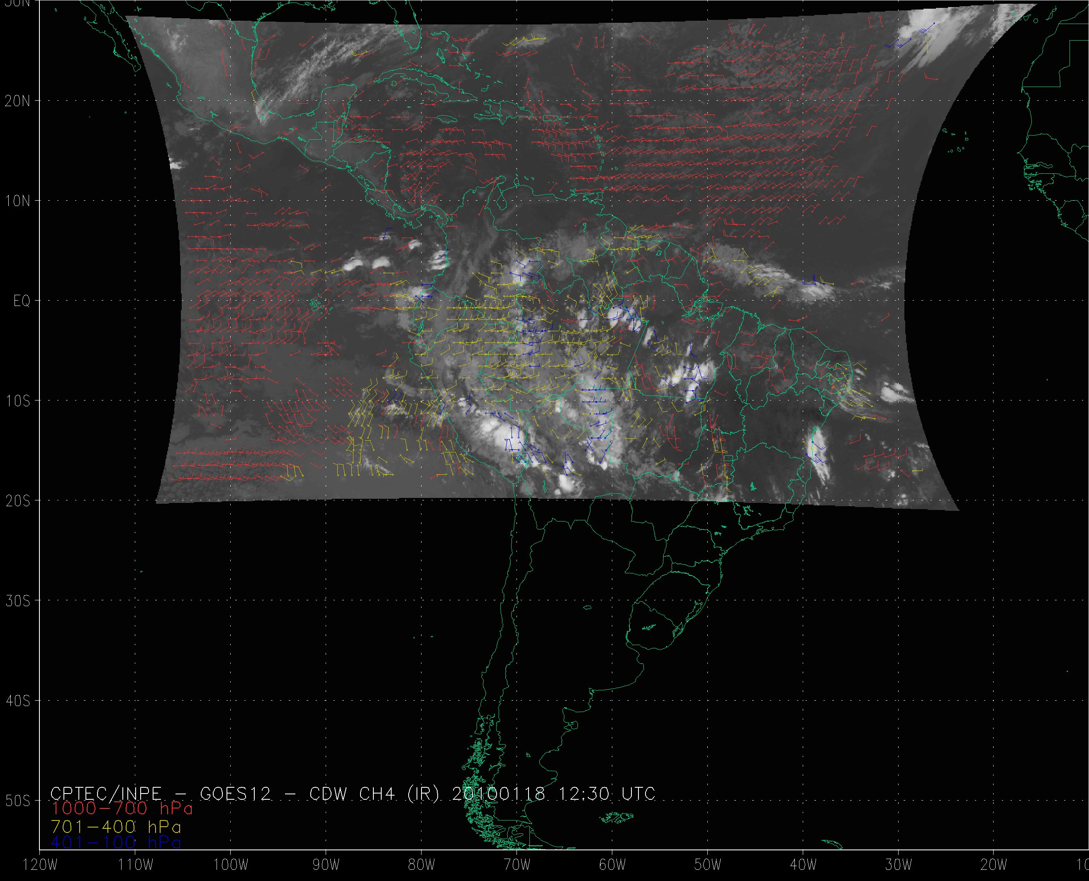Click the 80W longitude axis label
Viewport: 1089px width, 881px height.
[421, 865]
